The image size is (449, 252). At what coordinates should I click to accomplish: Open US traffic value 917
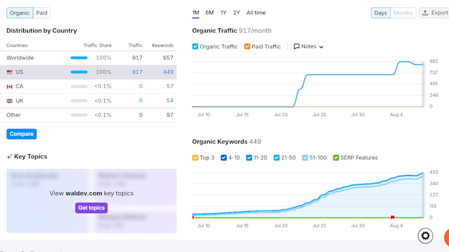[x=137, y=72]
